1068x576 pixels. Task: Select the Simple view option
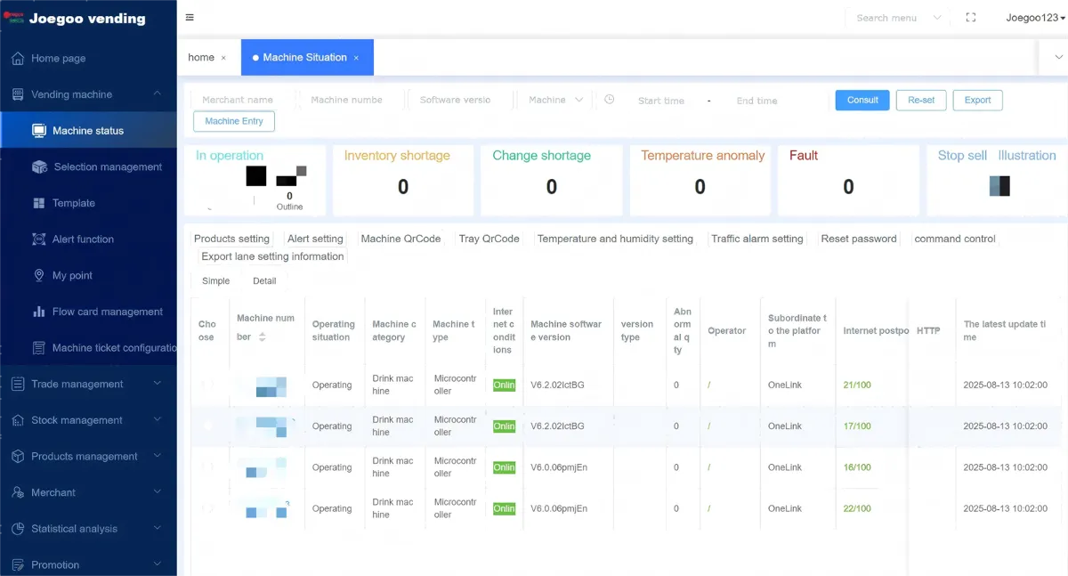215,281
